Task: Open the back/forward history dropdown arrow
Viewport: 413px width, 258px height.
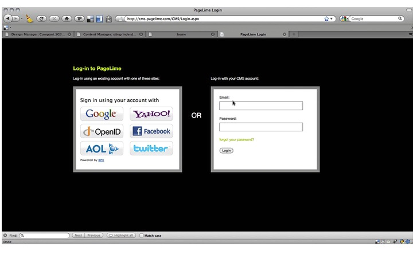Action: [22, 19]
